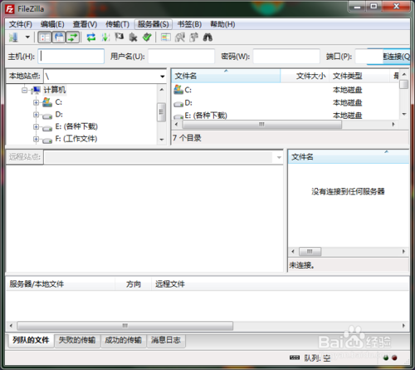
Task: Open the Site Manager icon
Action: 13,37
